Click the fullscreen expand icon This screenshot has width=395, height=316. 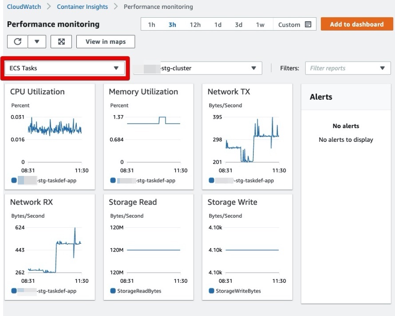[x=61, y=41]
